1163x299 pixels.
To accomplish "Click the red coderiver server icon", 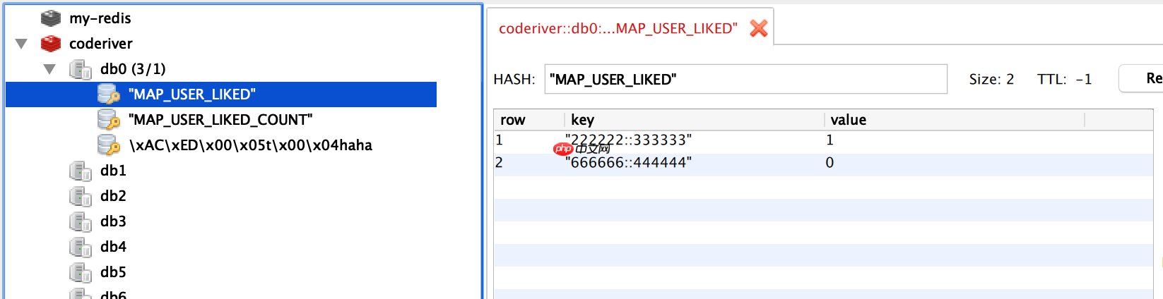I will [x=51, y=44].
